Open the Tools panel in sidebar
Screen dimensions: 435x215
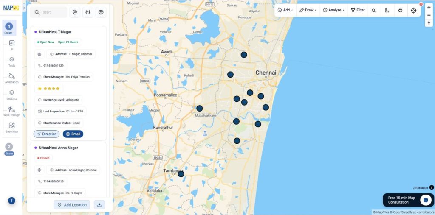[11, 61]
